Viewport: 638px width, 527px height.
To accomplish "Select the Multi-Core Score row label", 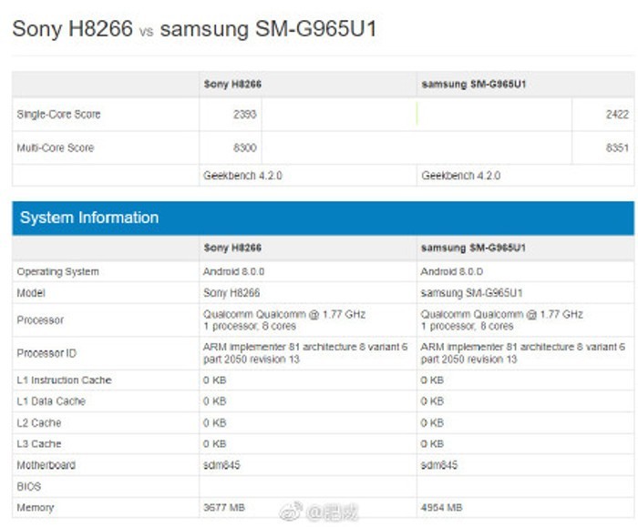I will pyautogui.click(x=55, y=147).
